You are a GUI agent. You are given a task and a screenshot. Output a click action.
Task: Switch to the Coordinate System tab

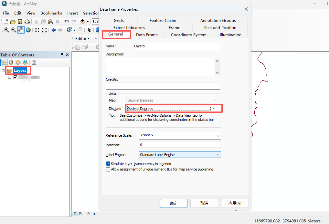point(189,35)
